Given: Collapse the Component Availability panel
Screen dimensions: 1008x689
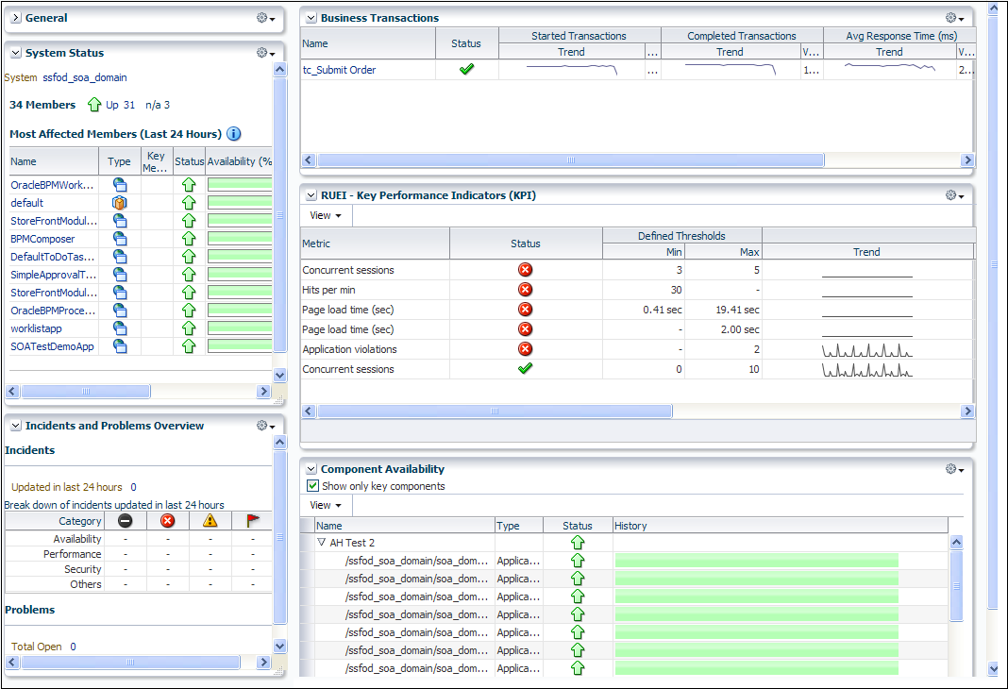Looking at the screenshot, I should click(x=311, y=469).
